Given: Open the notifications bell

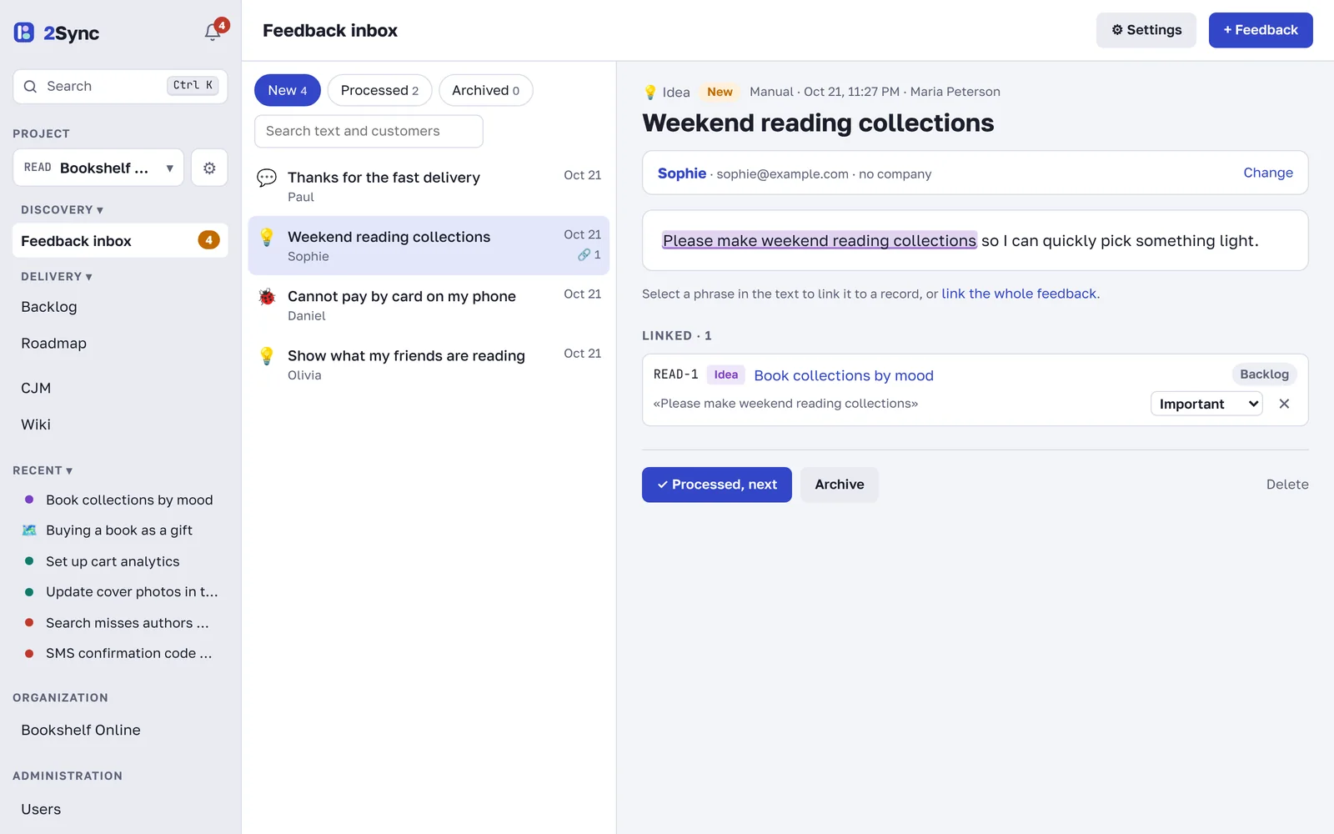Looking at the screenshot, I should tap(213, 32).
